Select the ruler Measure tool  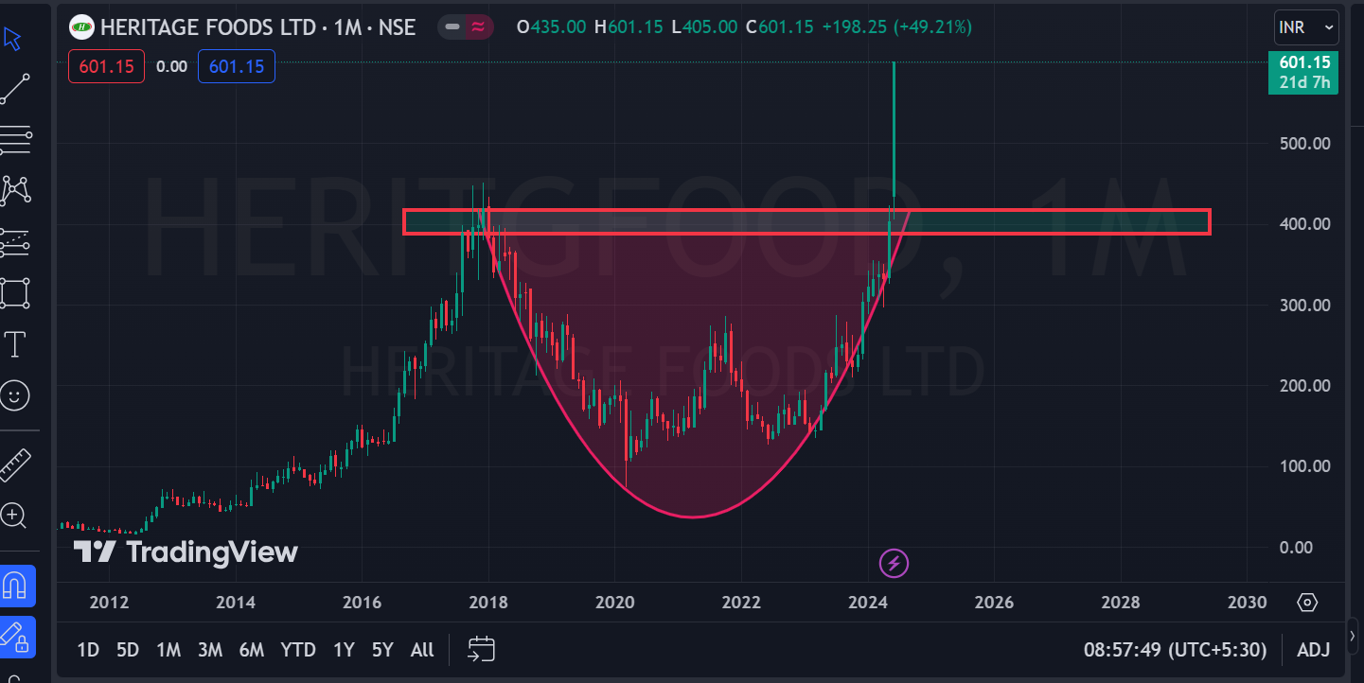pyautogui.click(x=15, y=464)
